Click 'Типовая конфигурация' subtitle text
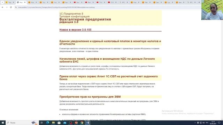The height and width of the screenshot is (125, 223). [74, 16]
